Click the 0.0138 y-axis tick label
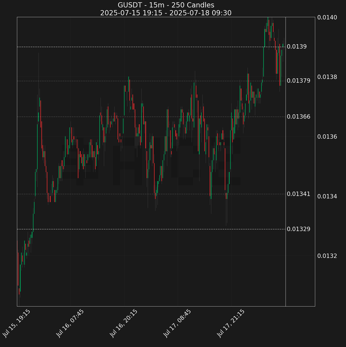 point(327,77)
